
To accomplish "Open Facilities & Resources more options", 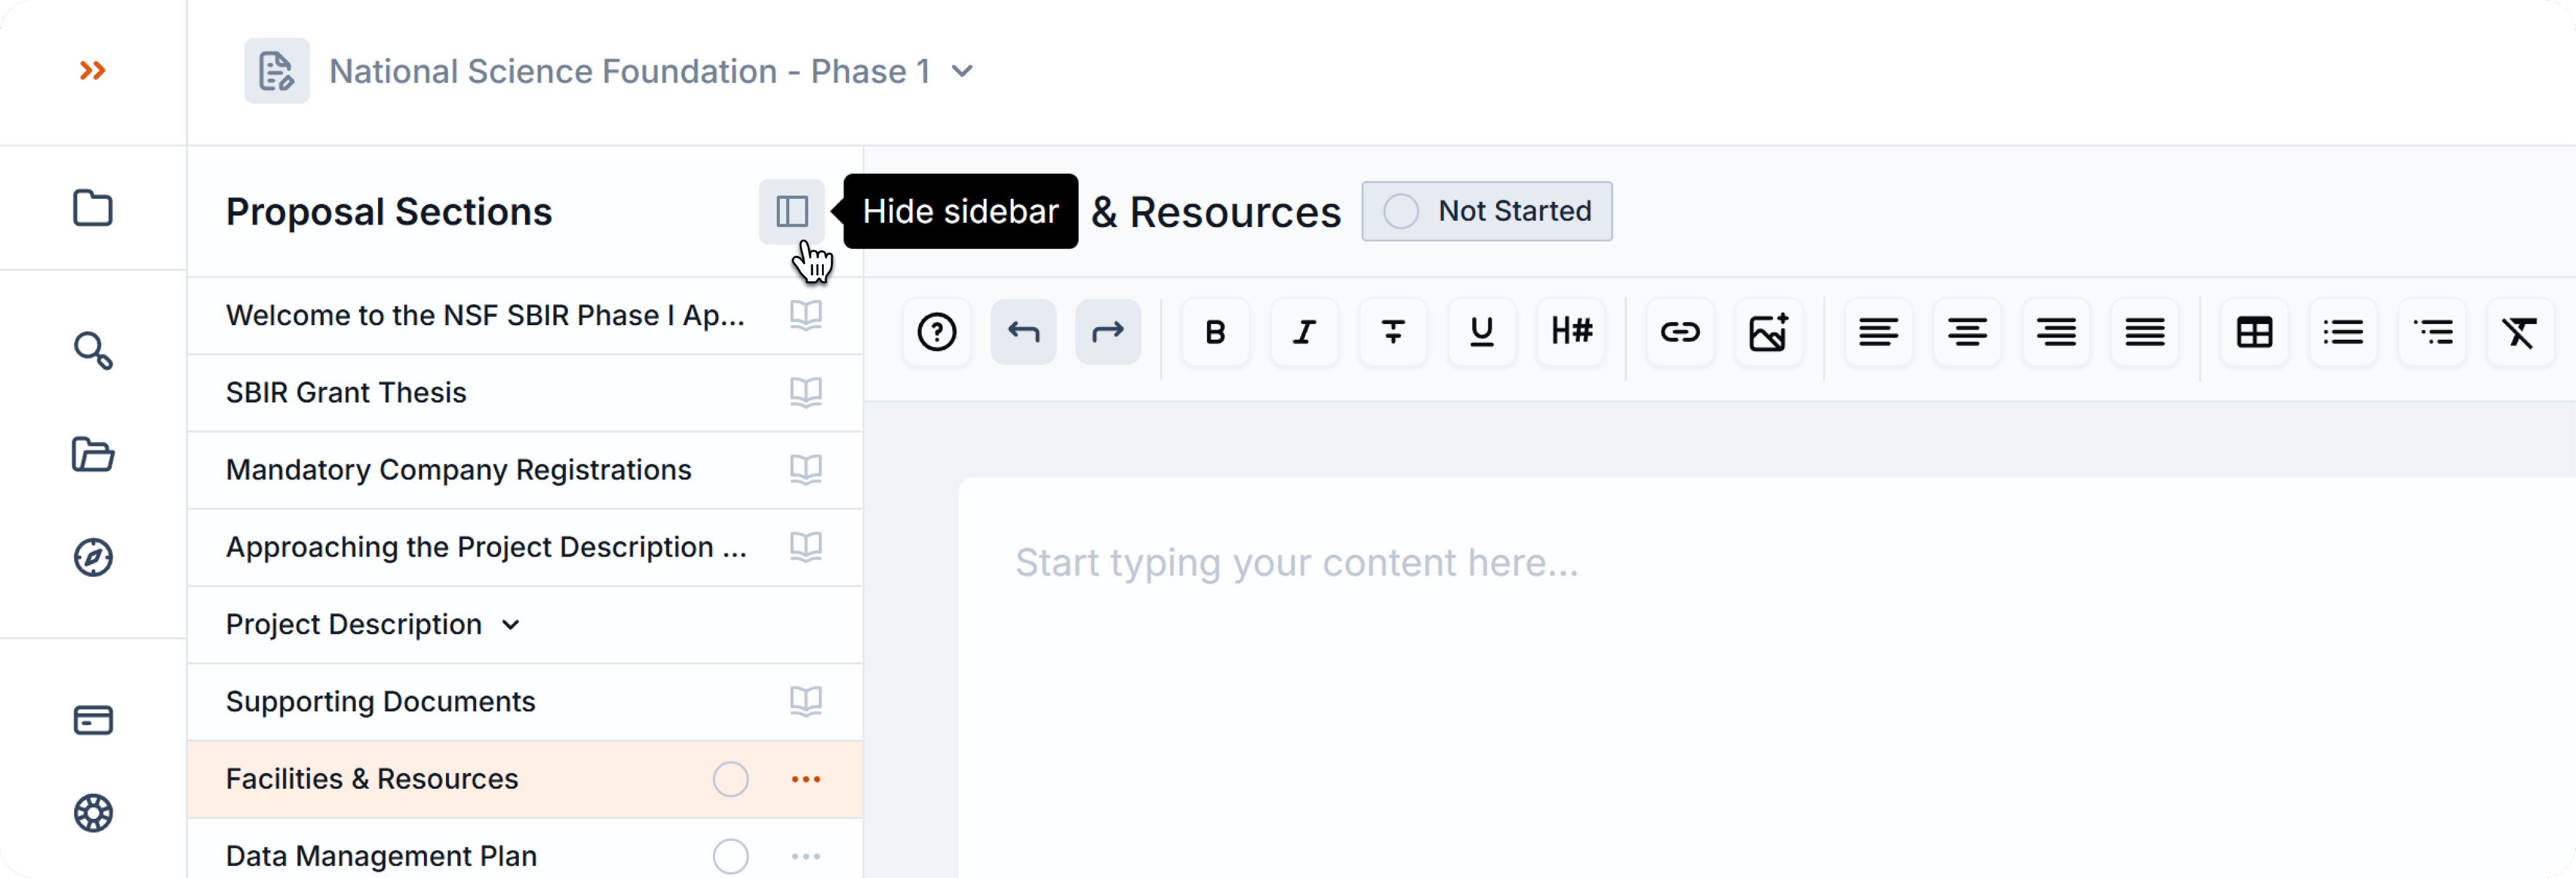I will tap(806, 779).
